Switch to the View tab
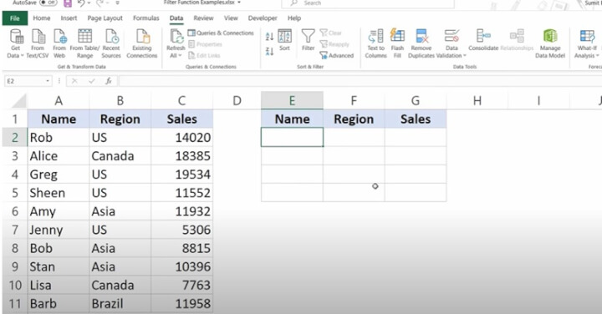602x314 pixels. (x=231, y=18)
